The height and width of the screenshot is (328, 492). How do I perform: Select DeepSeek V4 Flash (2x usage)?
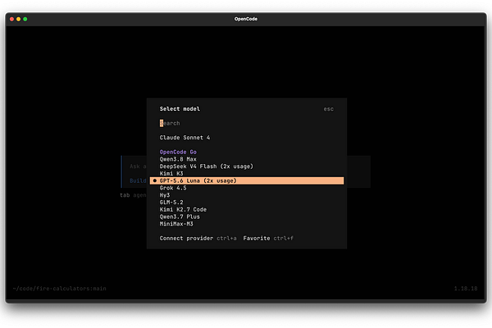click(x=206, y=166)
